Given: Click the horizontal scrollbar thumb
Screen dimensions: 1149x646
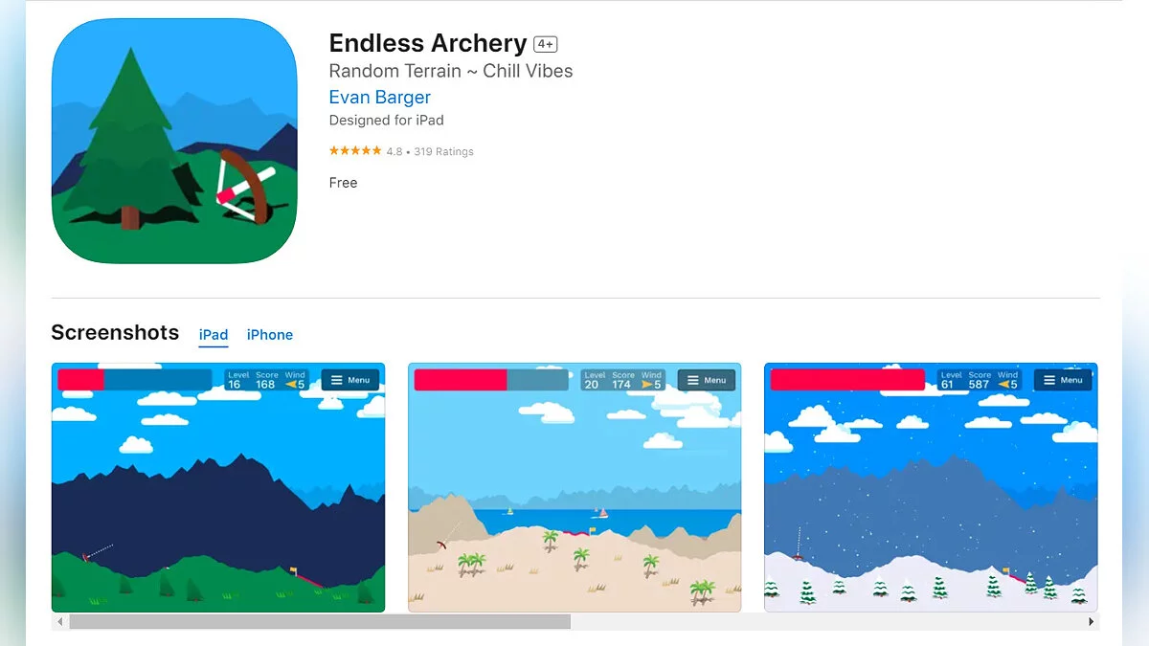Looking at the screenshot, I should (320, 622).
